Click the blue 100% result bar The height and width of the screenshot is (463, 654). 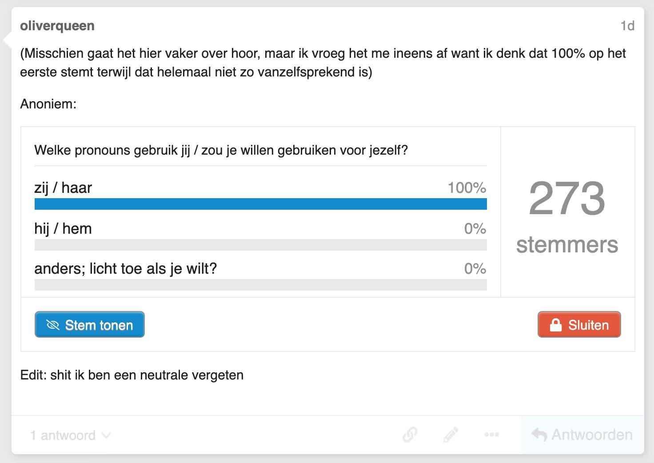pos(260,204)
